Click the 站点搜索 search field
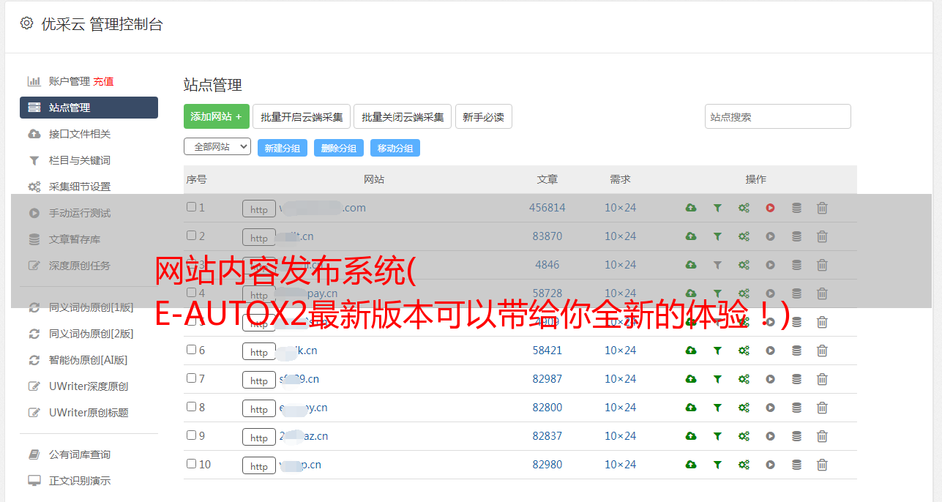The image size is (942, 502). coord(778,116)
